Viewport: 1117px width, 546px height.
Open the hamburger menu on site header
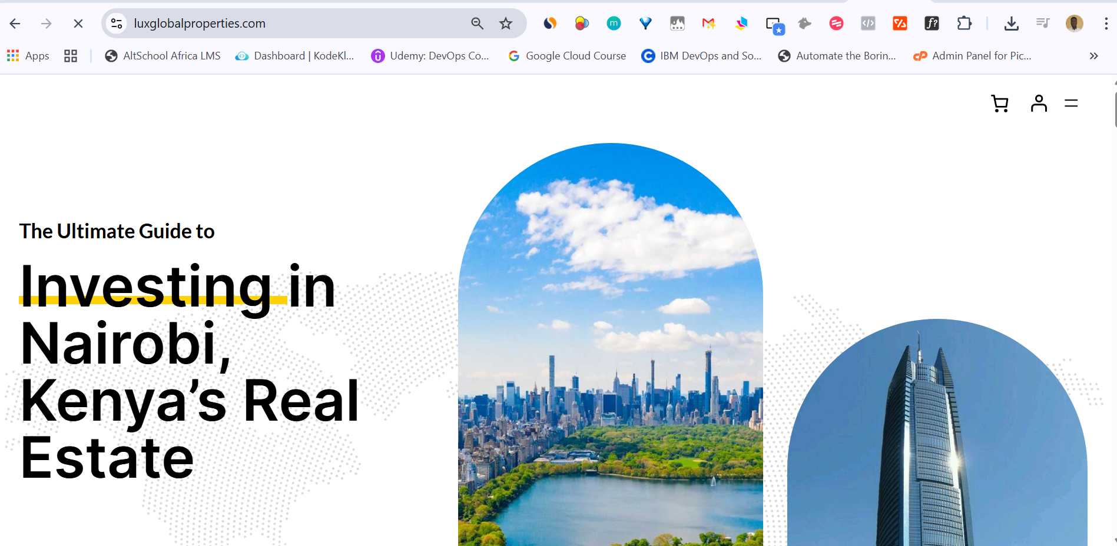click(x=1071, y=104)
